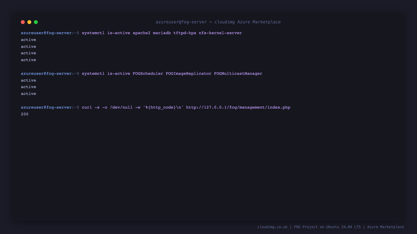Select the 'nfs-kernel-server' word in first command

pos(220,33)
